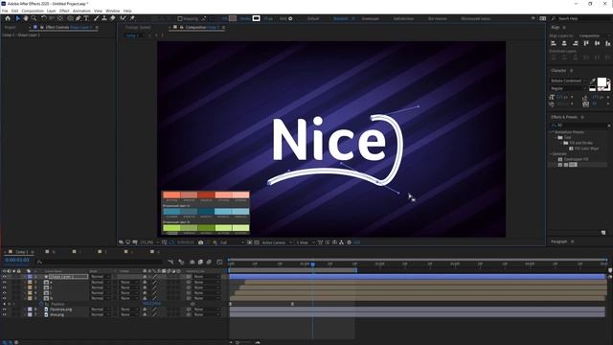This screenshot has height=345, width=613.
Task: Open the Active Camera view dropdown
Action: [x=277, y=242]
